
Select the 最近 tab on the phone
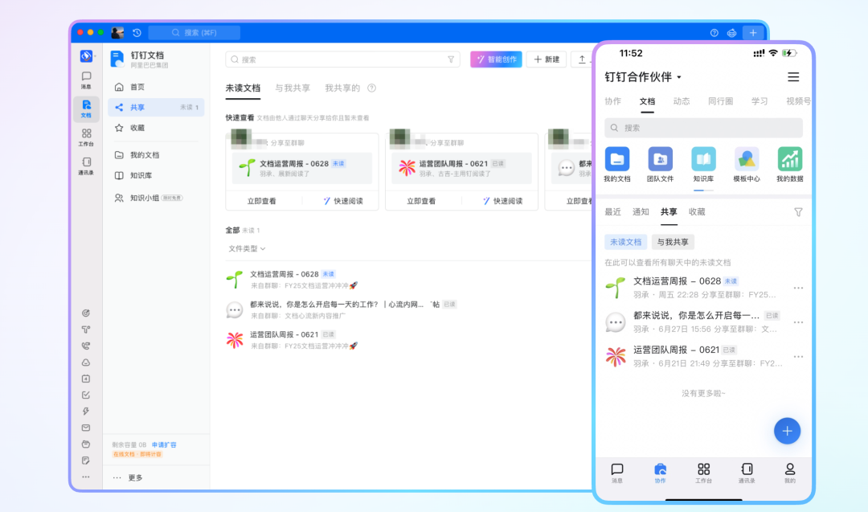612,212
